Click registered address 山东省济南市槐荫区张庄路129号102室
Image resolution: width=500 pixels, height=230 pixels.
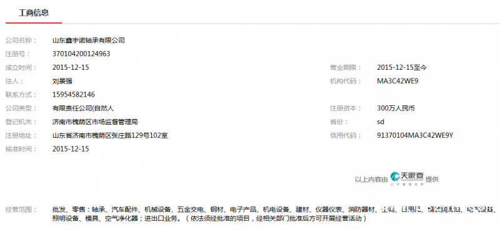pyautogui.click(x=110, y=135)
